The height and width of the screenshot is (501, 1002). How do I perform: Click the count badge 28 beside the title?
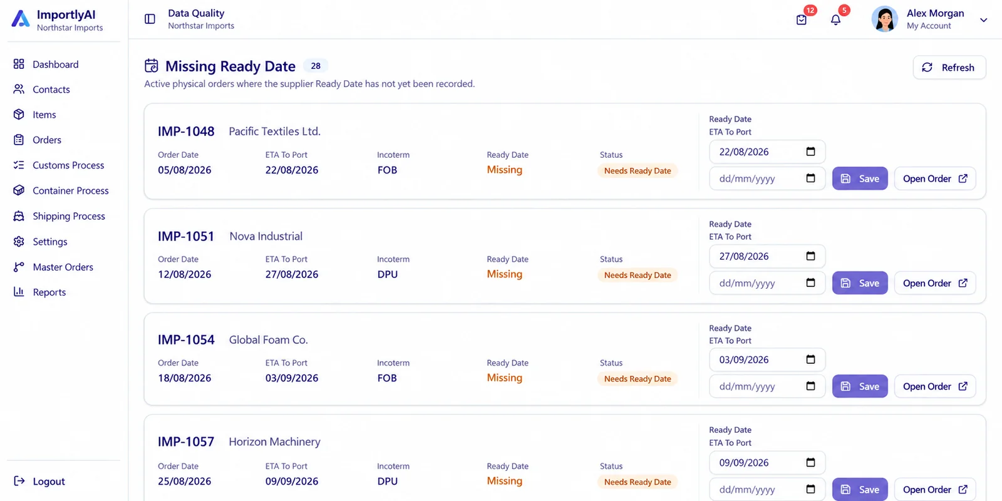(316, 66)
